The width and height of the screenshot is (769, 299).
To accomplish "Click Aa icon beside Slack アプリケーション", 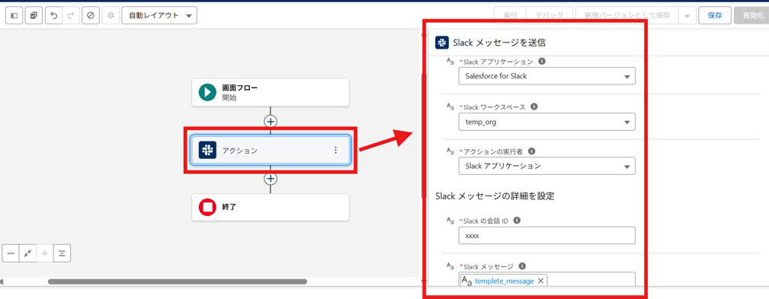I will point(450,62).
